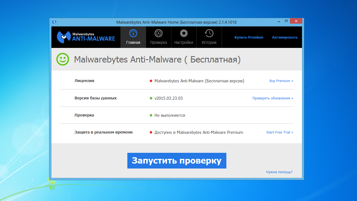Click the Malwarebytes Anti-Malware ( Бесплатная) heading
This screenshot has width=357, height=201.
click(157, 59)
